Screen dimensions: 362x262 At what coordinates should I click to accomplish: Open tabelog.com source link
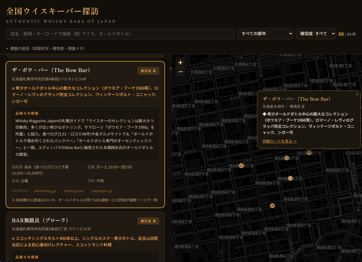click(x=74, y=191)
